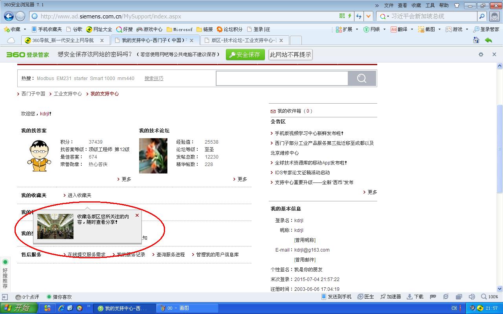Viewport: 503px width, 314px height.
Task: Close the favorites tooltip popup
Action: tap(137, 215)
